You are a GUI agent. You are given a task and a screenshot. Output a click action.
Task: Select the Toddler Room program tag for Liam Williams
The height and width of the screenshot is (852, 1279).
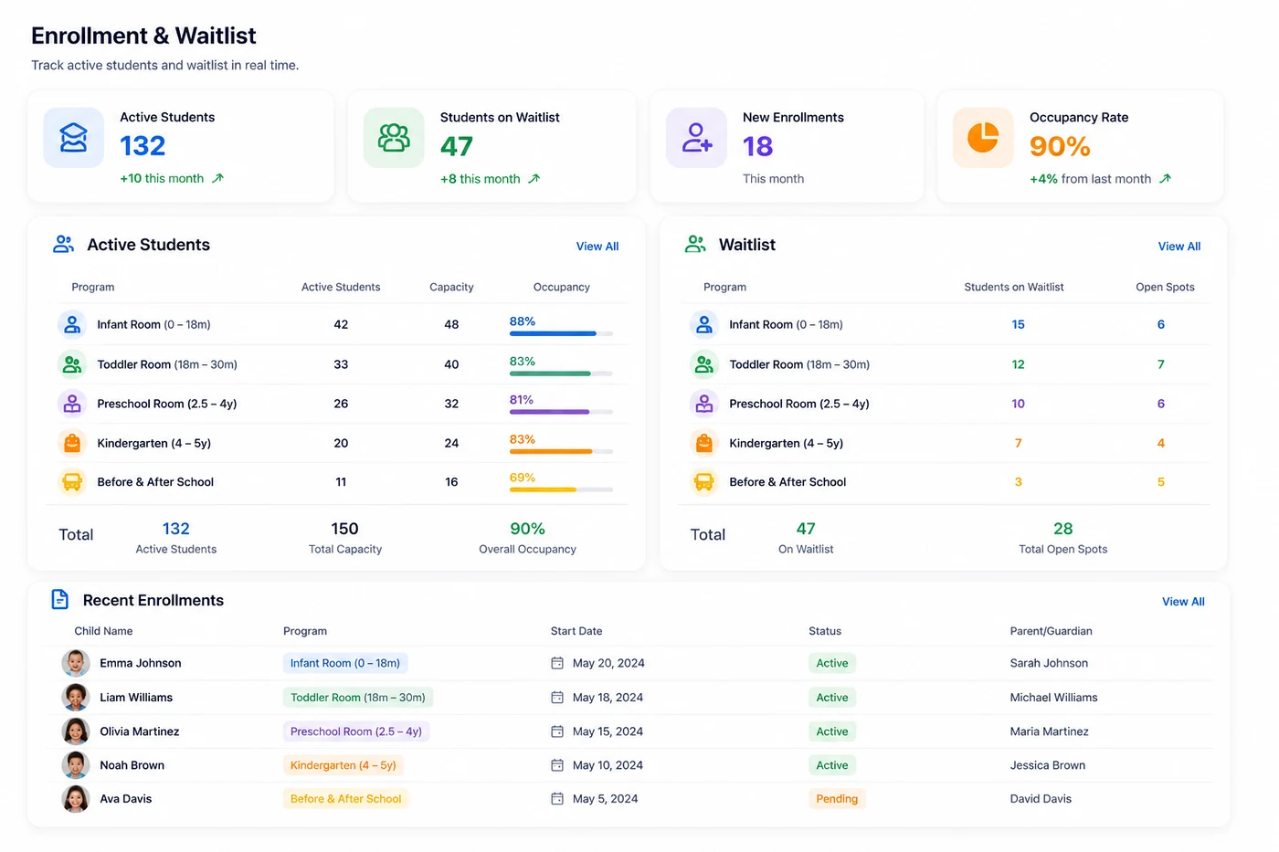[358, 697]
